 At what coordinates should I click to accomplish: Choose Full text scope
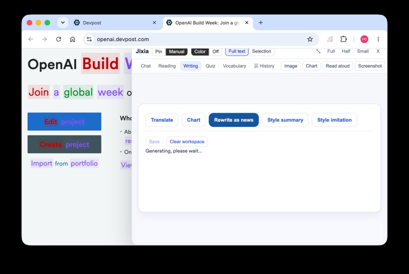click(237, 51)
